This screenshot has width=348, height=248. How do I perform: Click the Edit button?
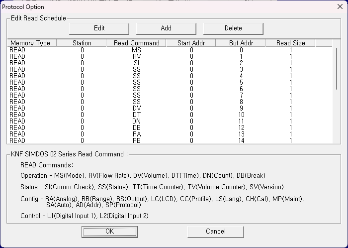[99, 28]
